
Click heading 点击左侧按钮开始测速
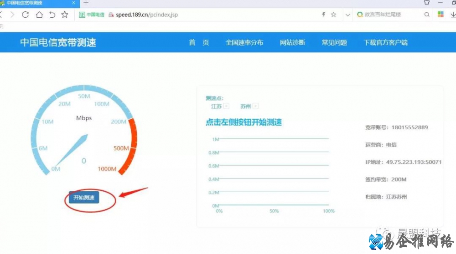pos(244,122)
